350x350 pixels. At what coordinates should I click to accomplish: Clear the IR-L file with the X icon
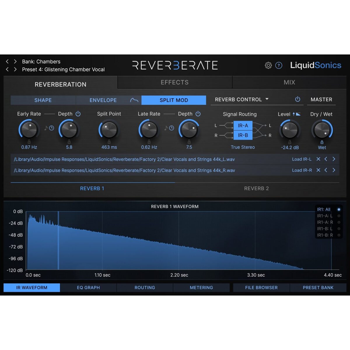318,159
